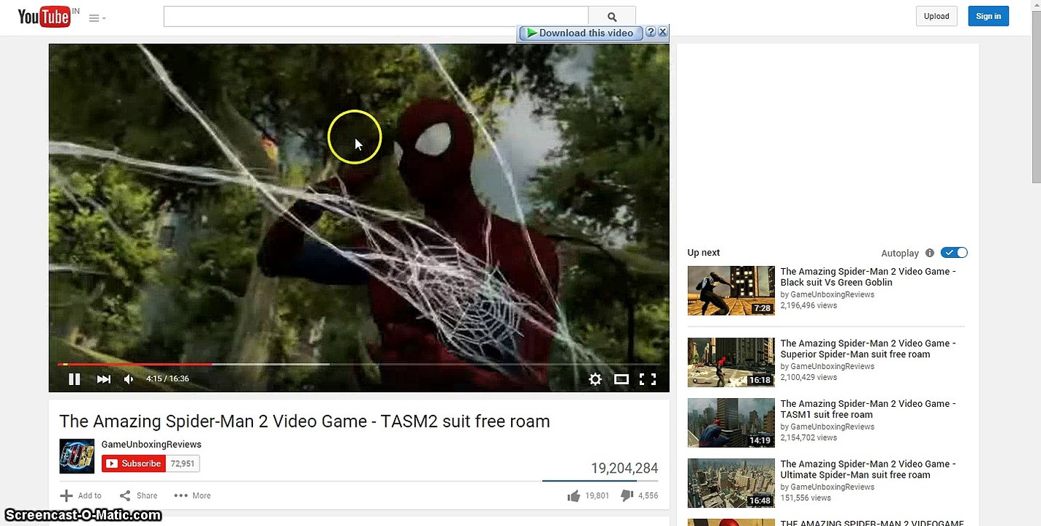The height and width of the screenshot is (526, 1041).
Task: Click the magnifier search button
Action: click(612, 17)
